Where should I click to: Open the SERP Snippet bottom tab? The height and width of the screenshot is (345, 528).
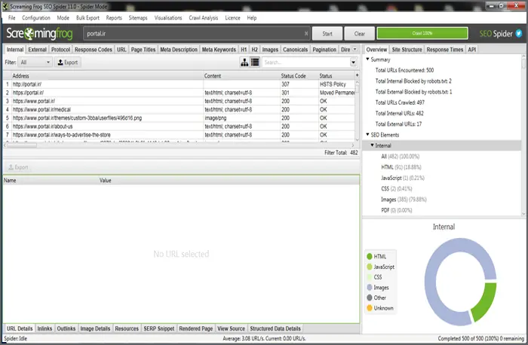pyautogui.click(x=159, y=328)
